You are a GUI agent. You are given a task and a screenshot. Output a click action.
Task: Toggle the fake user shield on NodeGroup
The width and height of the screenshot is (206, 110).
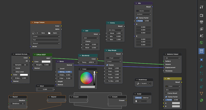tap(150, 83)
